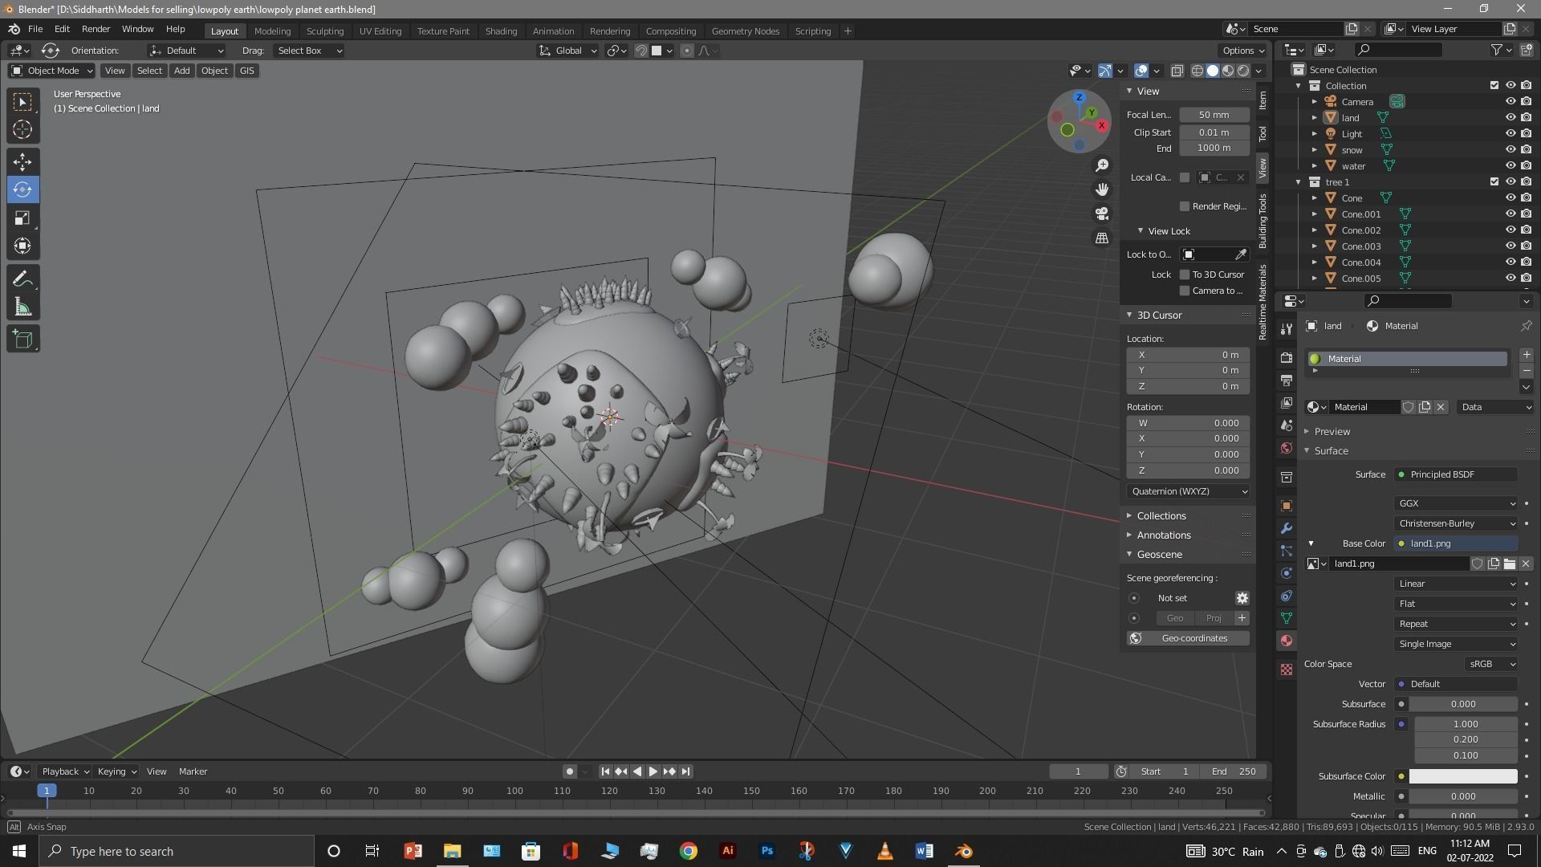1541x867 pixels.
Task: Click the Subsurface value slider
Action: click(1462, 704)
